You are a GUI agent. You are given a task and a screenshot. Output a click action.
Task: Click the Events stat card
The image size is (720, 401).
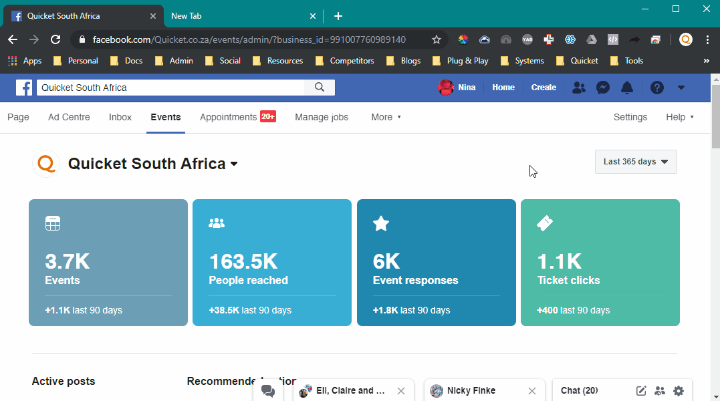(108, 263)
